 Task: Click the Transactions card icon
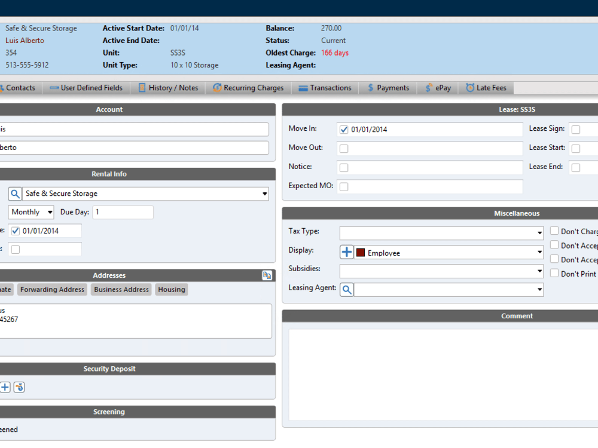pos(303,88)
